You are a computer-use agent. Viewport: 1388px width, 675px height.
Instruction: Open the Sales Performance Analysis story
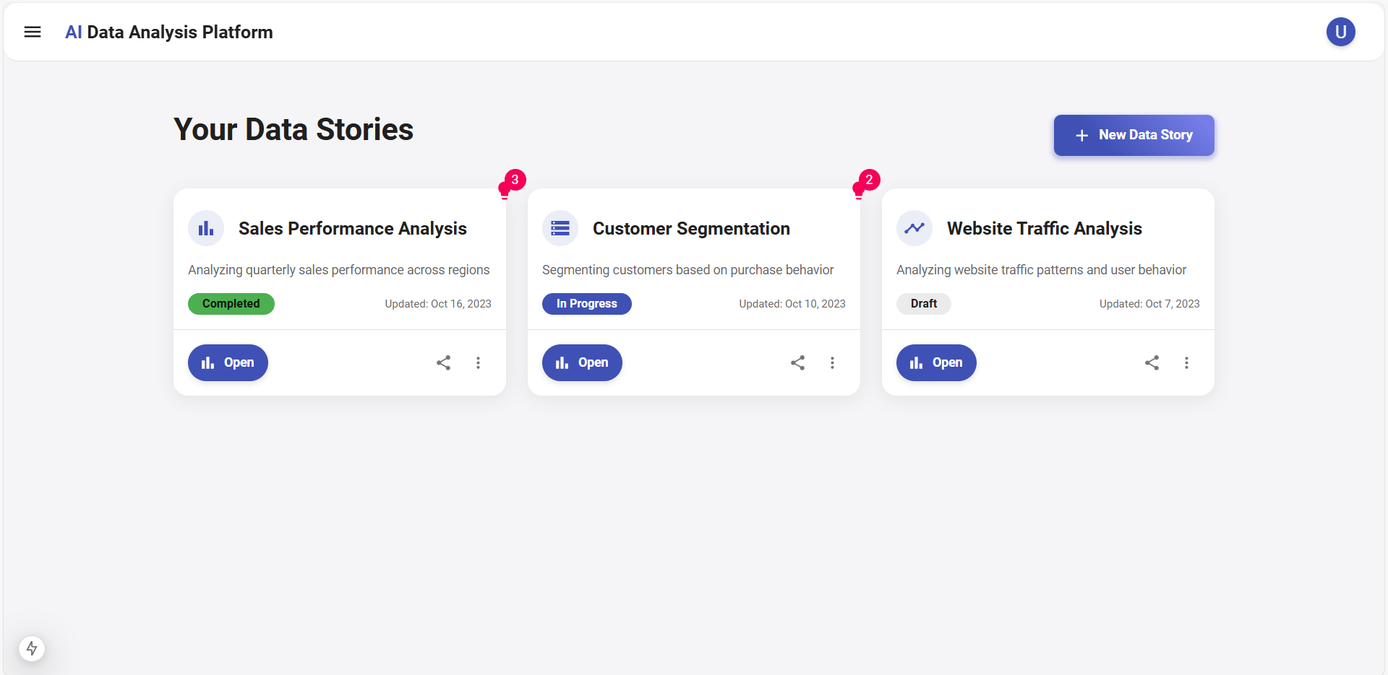click(228, 362)
